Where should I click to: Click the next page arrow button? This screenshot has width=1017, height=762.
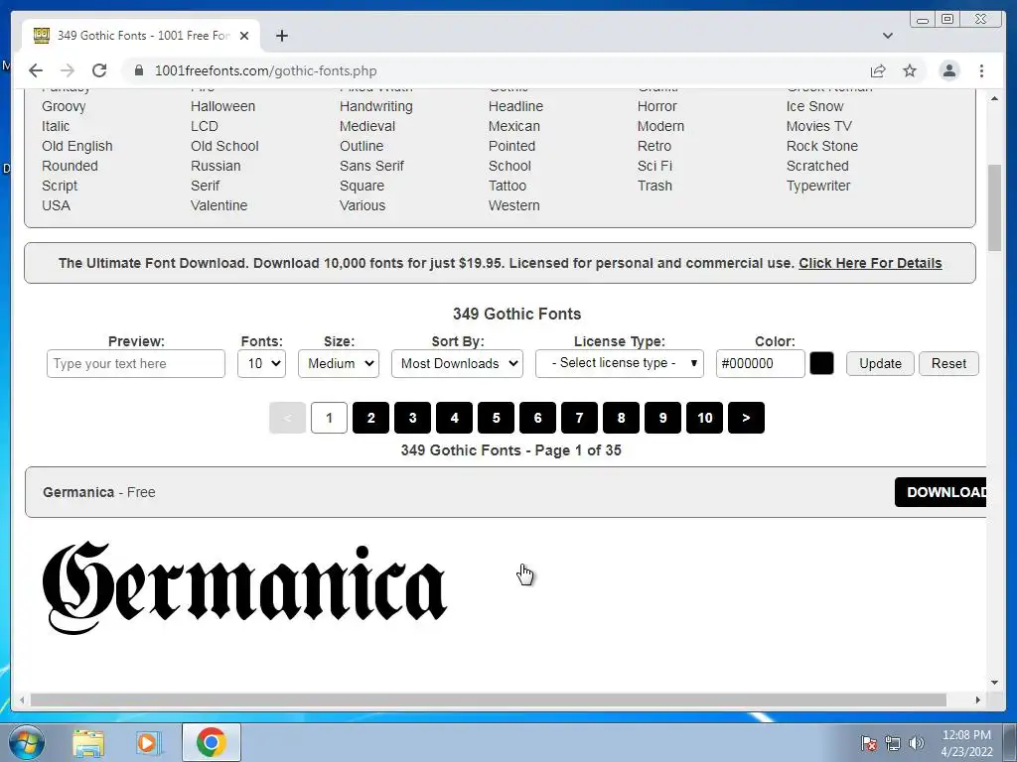click(747, 418)
